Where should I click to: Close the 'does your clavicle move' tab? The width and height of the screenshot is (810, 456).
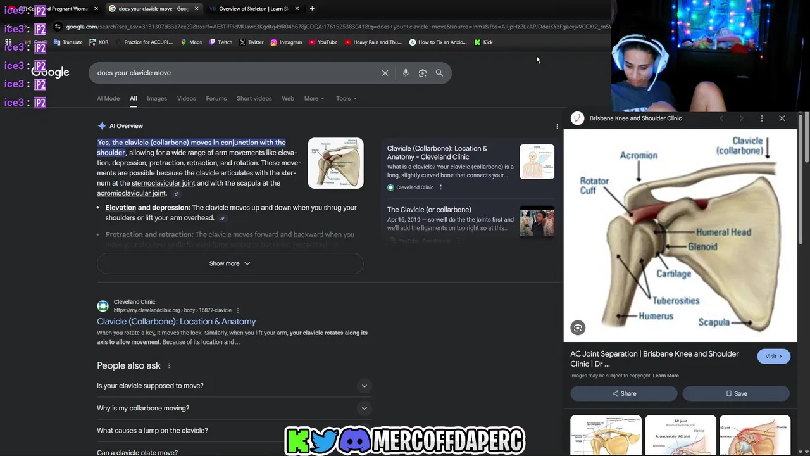(196, 9)
